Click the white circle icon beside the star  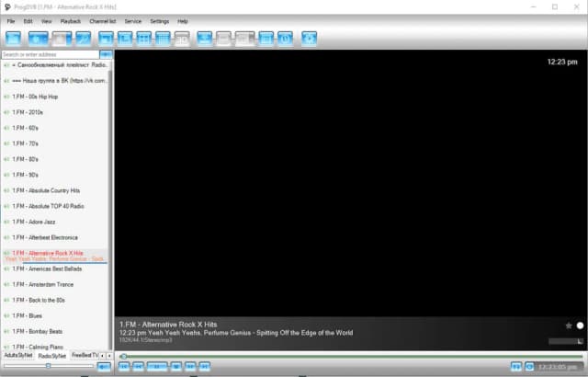pyautogui.click(x=580, y=326)
